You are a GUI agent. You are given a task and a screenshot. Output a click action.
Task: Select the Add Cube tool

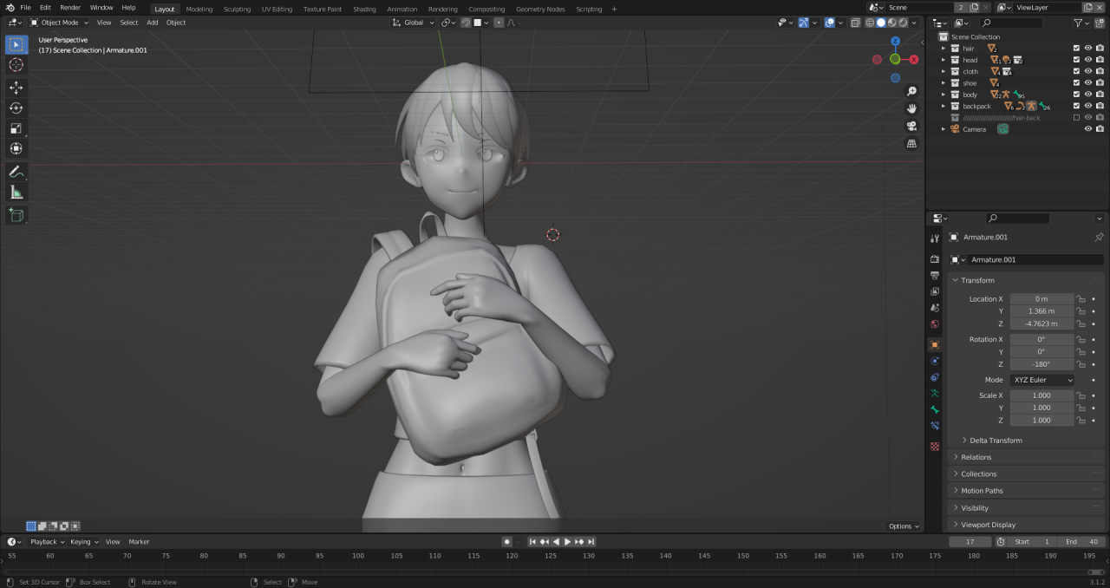click(16, 214)
